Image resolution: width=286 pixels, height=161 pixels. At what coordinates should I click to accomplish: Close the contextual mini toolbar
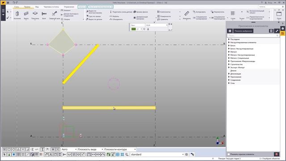click(x=171, y=24)
